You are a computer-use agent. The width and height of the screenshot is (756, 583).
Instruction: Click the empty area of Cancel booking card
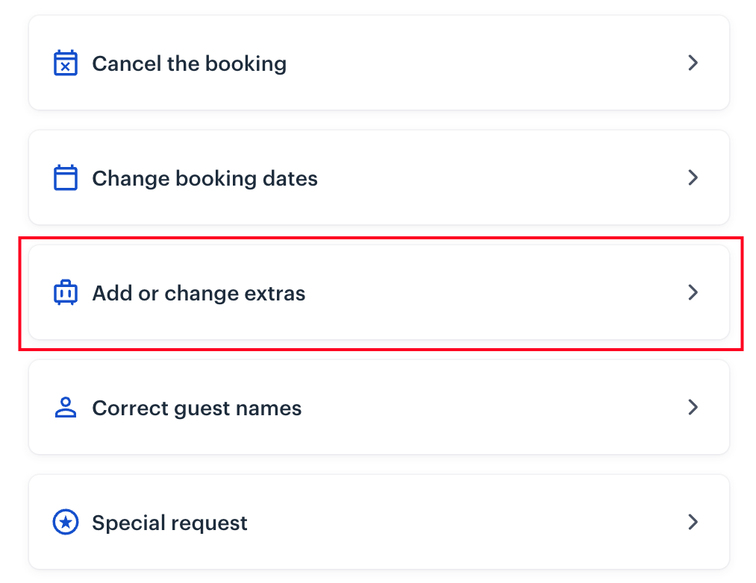(x=485, y=63)
